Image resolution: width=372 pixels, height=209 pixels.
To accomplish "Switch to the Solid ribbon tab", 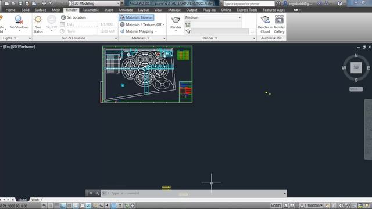I will pyautogui.click(x=26, y=10).
